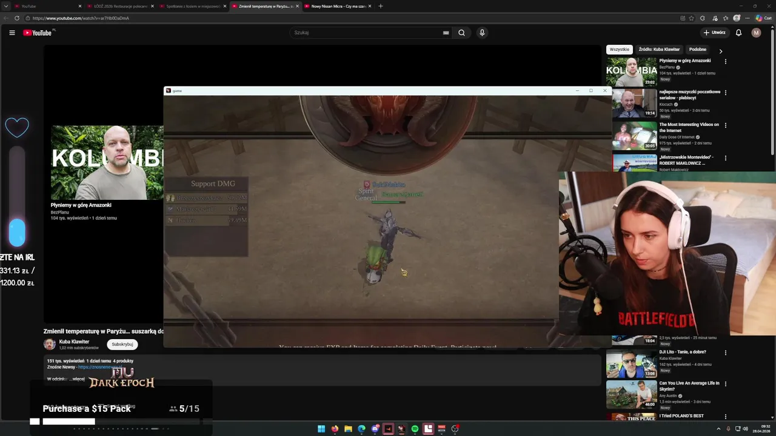Image resolution: width=776 pixels, height=436 pixels.
Task: Click Płyniemy w górę Amazonki end-card title
Action: coord(81,205)
